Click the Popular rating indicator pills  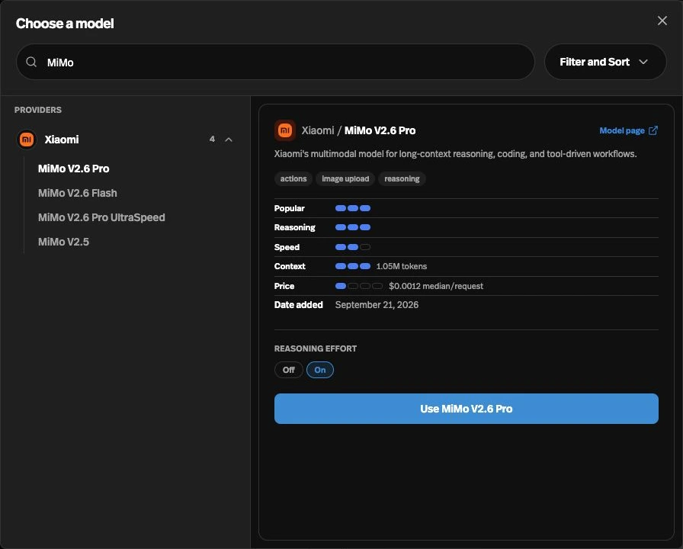click(353, 208)
